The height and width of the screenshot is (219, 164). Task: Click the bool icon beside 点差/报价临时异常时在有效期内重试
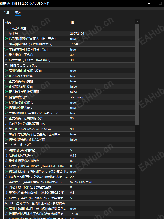[x=6, y=113]
